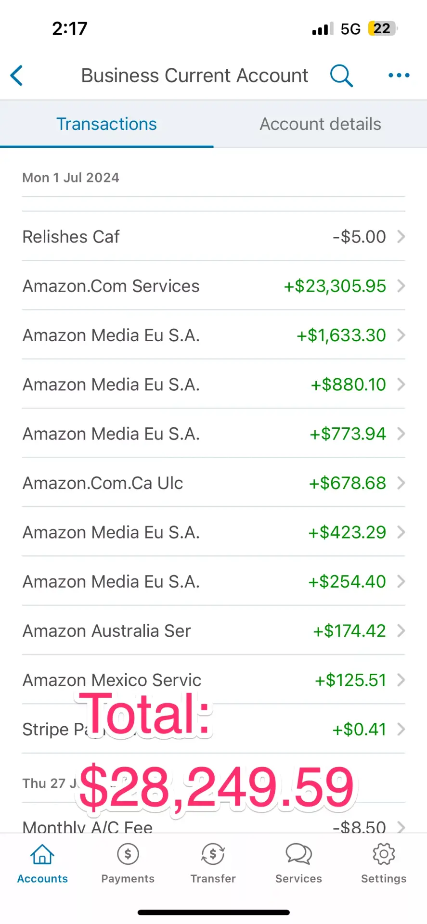Screen dimensions: 427x924
Task: Tap the back arrow icon
Action: tap(17, 76)
